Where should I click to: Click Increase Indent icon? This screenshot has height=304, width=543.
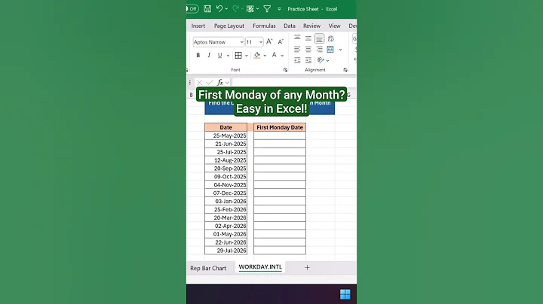(x=308, y=60)
